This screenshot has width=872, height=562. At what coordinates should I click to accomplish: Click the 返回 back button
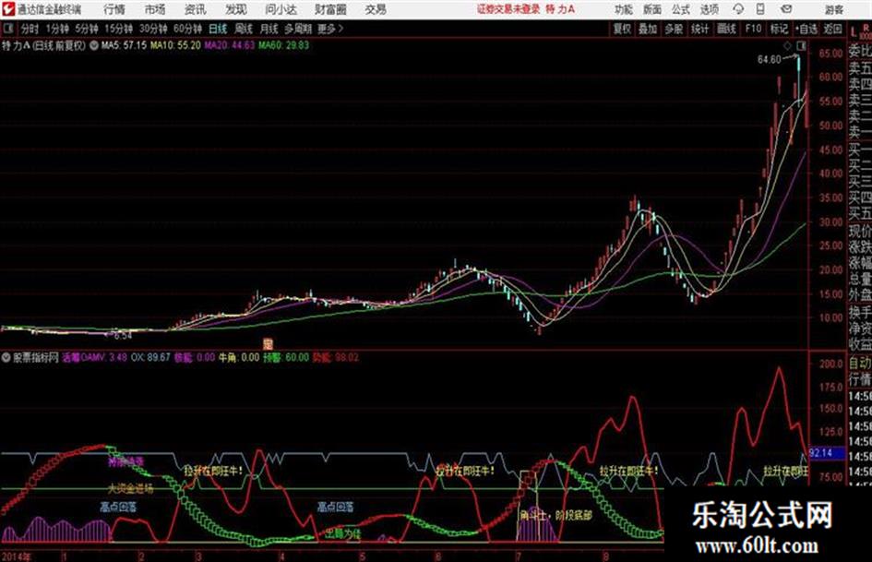point(832,29)
